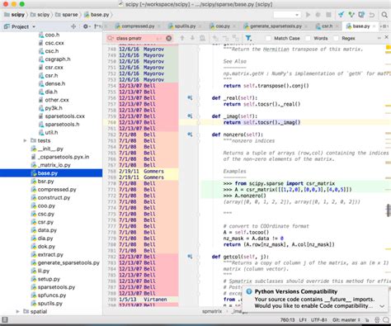The width and height of the screenshot is (391, 326).
Task: Select csgraph.h in the project tree
Action: coord(54,59)
